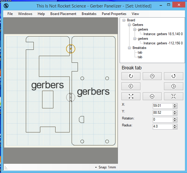
Task: Move break tab left arrow button
Action: (131, 86)
